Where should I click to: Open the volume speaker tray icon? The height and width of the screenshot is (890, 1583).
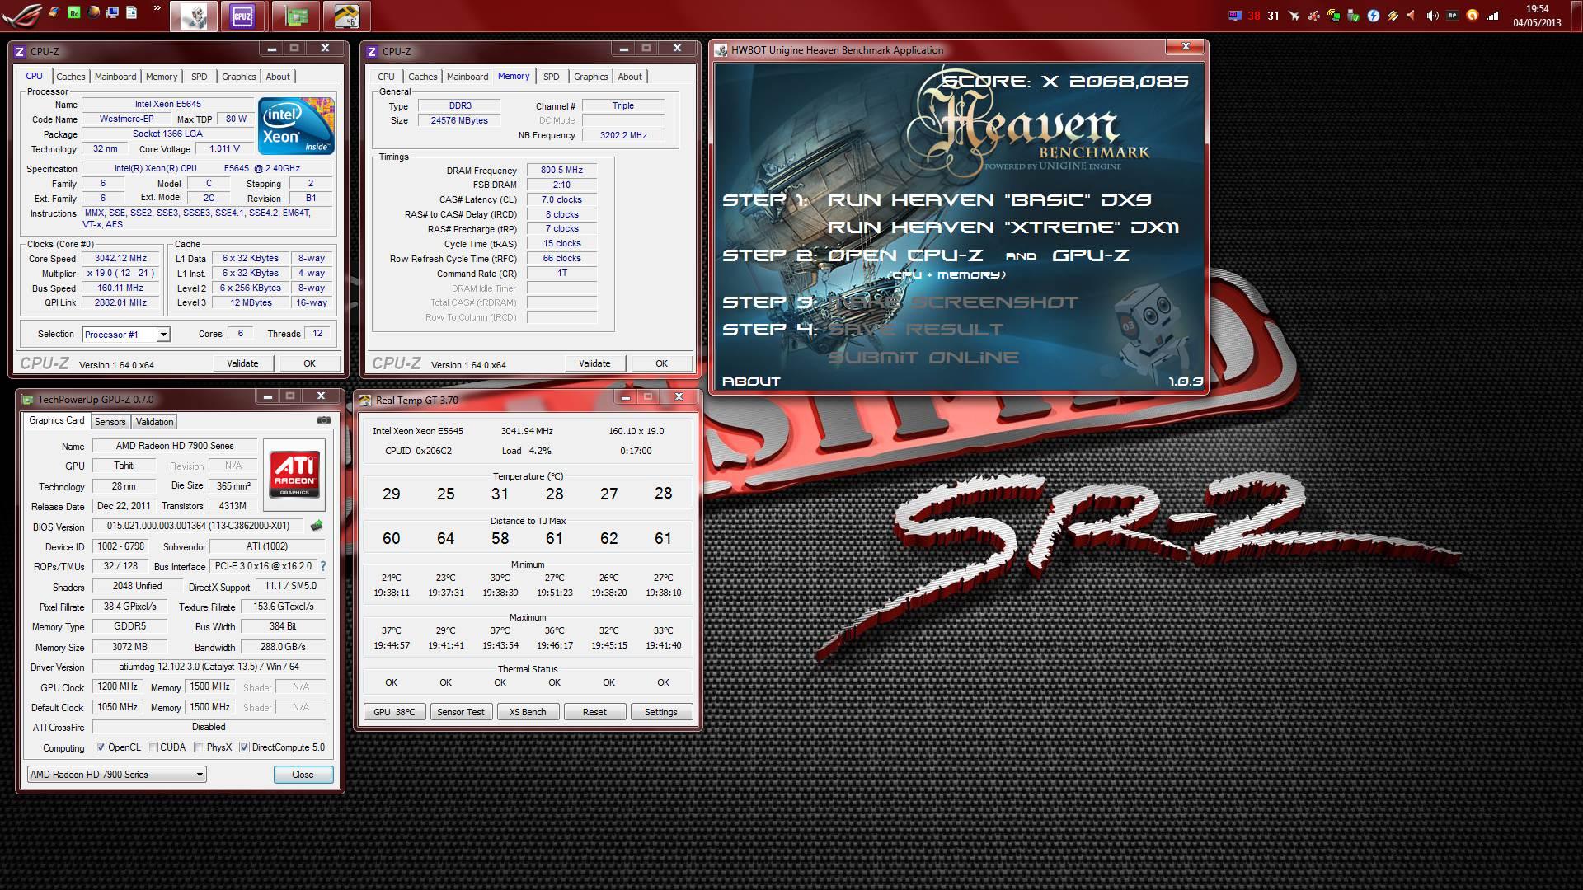click(1433, 15)
